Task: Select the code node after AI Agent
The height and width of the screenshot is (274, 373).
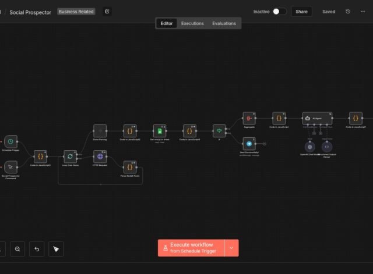Action: (x=356, y=118)
